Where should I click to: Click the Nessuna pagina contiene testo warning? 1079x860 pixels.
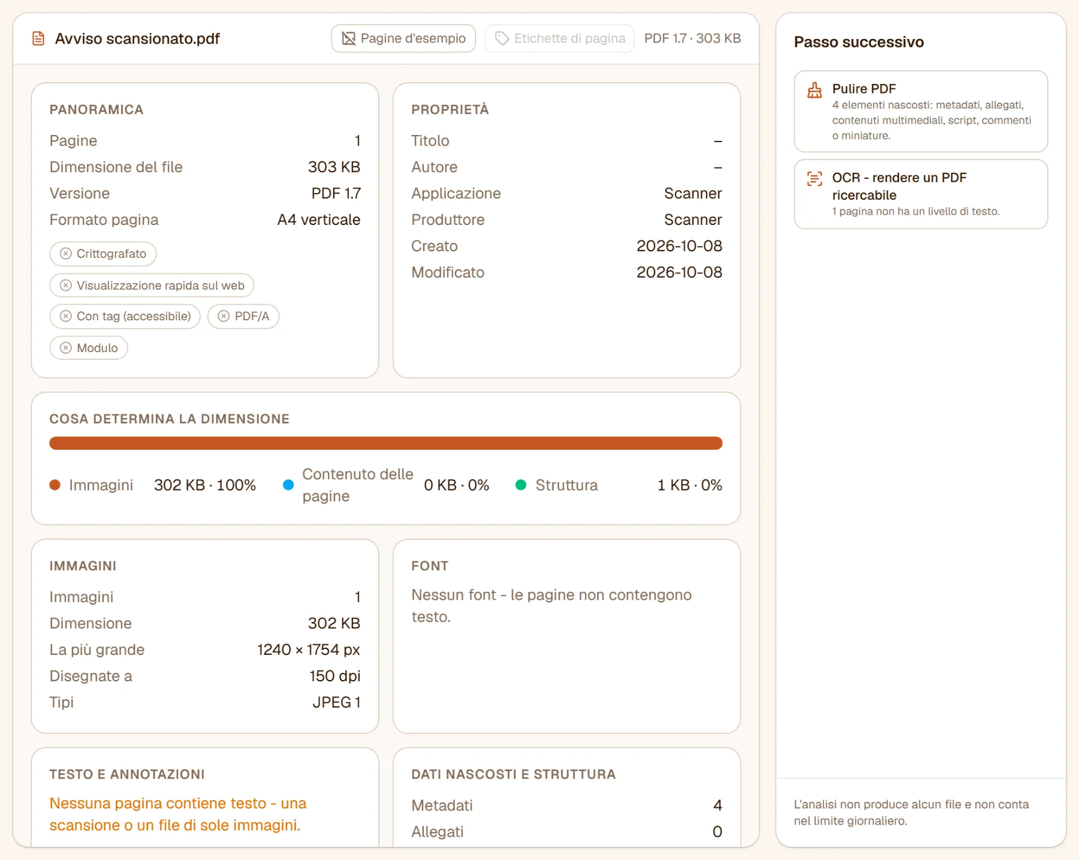178,814
